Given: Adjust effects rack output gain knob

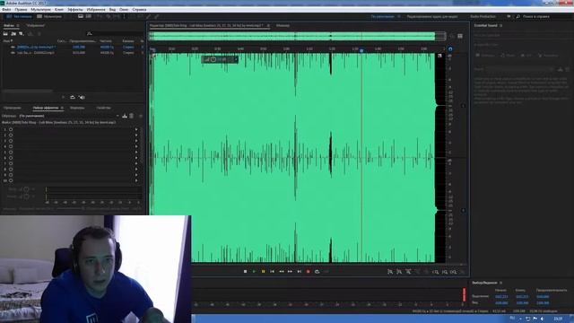Looking at the screenshot, I should (x=26, y=196).
